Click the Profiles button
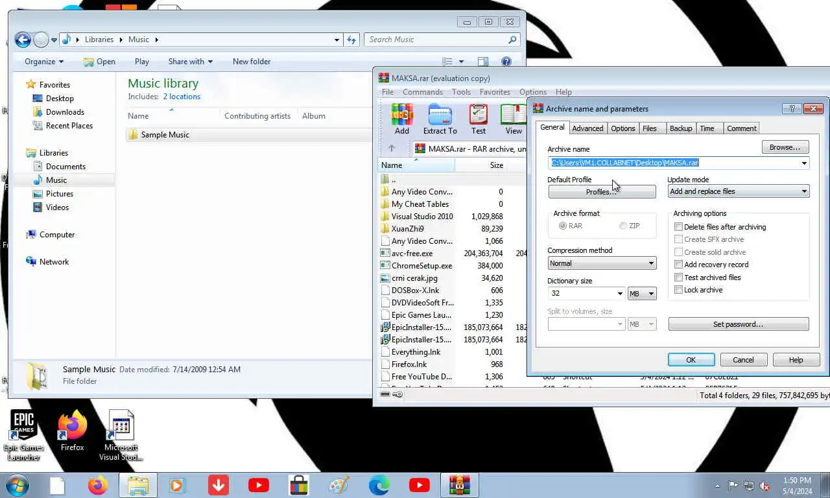Viewport: 830px width, 498px height. (x=602, y=192)
